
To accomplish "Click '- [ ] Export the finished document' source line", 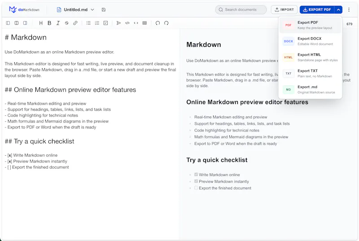I will (37, 167).
